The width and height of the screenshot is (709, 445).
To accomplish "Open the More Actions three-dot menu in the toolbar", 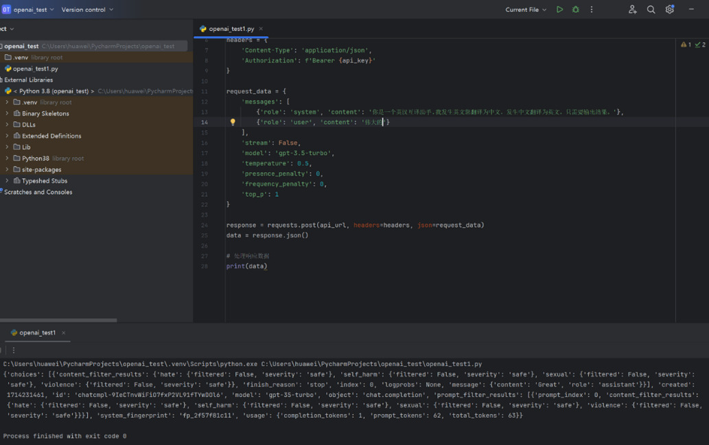I will pyautogui.click(x=592, y=10).
